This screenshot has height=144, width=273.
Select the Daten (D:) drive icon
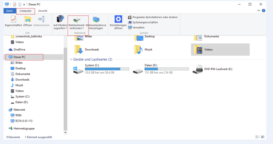(138, 71)
